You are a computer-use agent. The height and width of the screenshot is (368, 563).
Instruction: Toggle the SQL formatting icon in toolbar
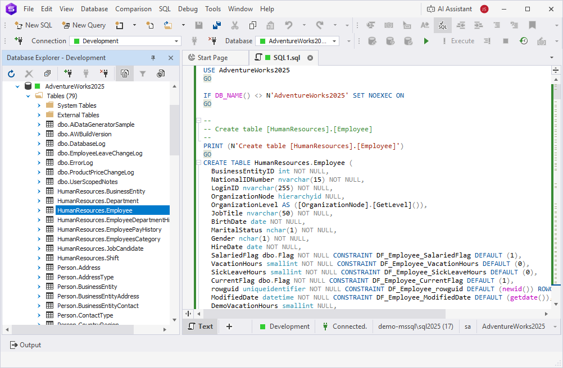442,25
